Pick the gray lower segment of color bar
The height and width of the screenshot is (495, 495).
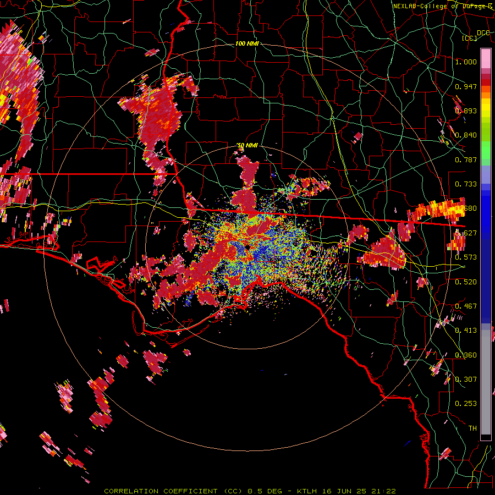click(486, 382)
